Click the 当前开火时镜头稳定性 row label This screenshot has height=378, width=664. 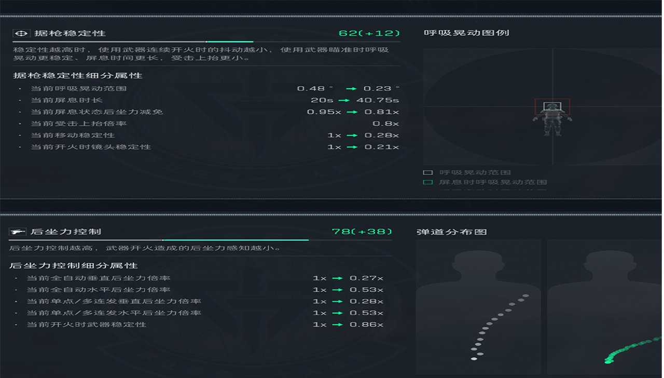point(91,147)
